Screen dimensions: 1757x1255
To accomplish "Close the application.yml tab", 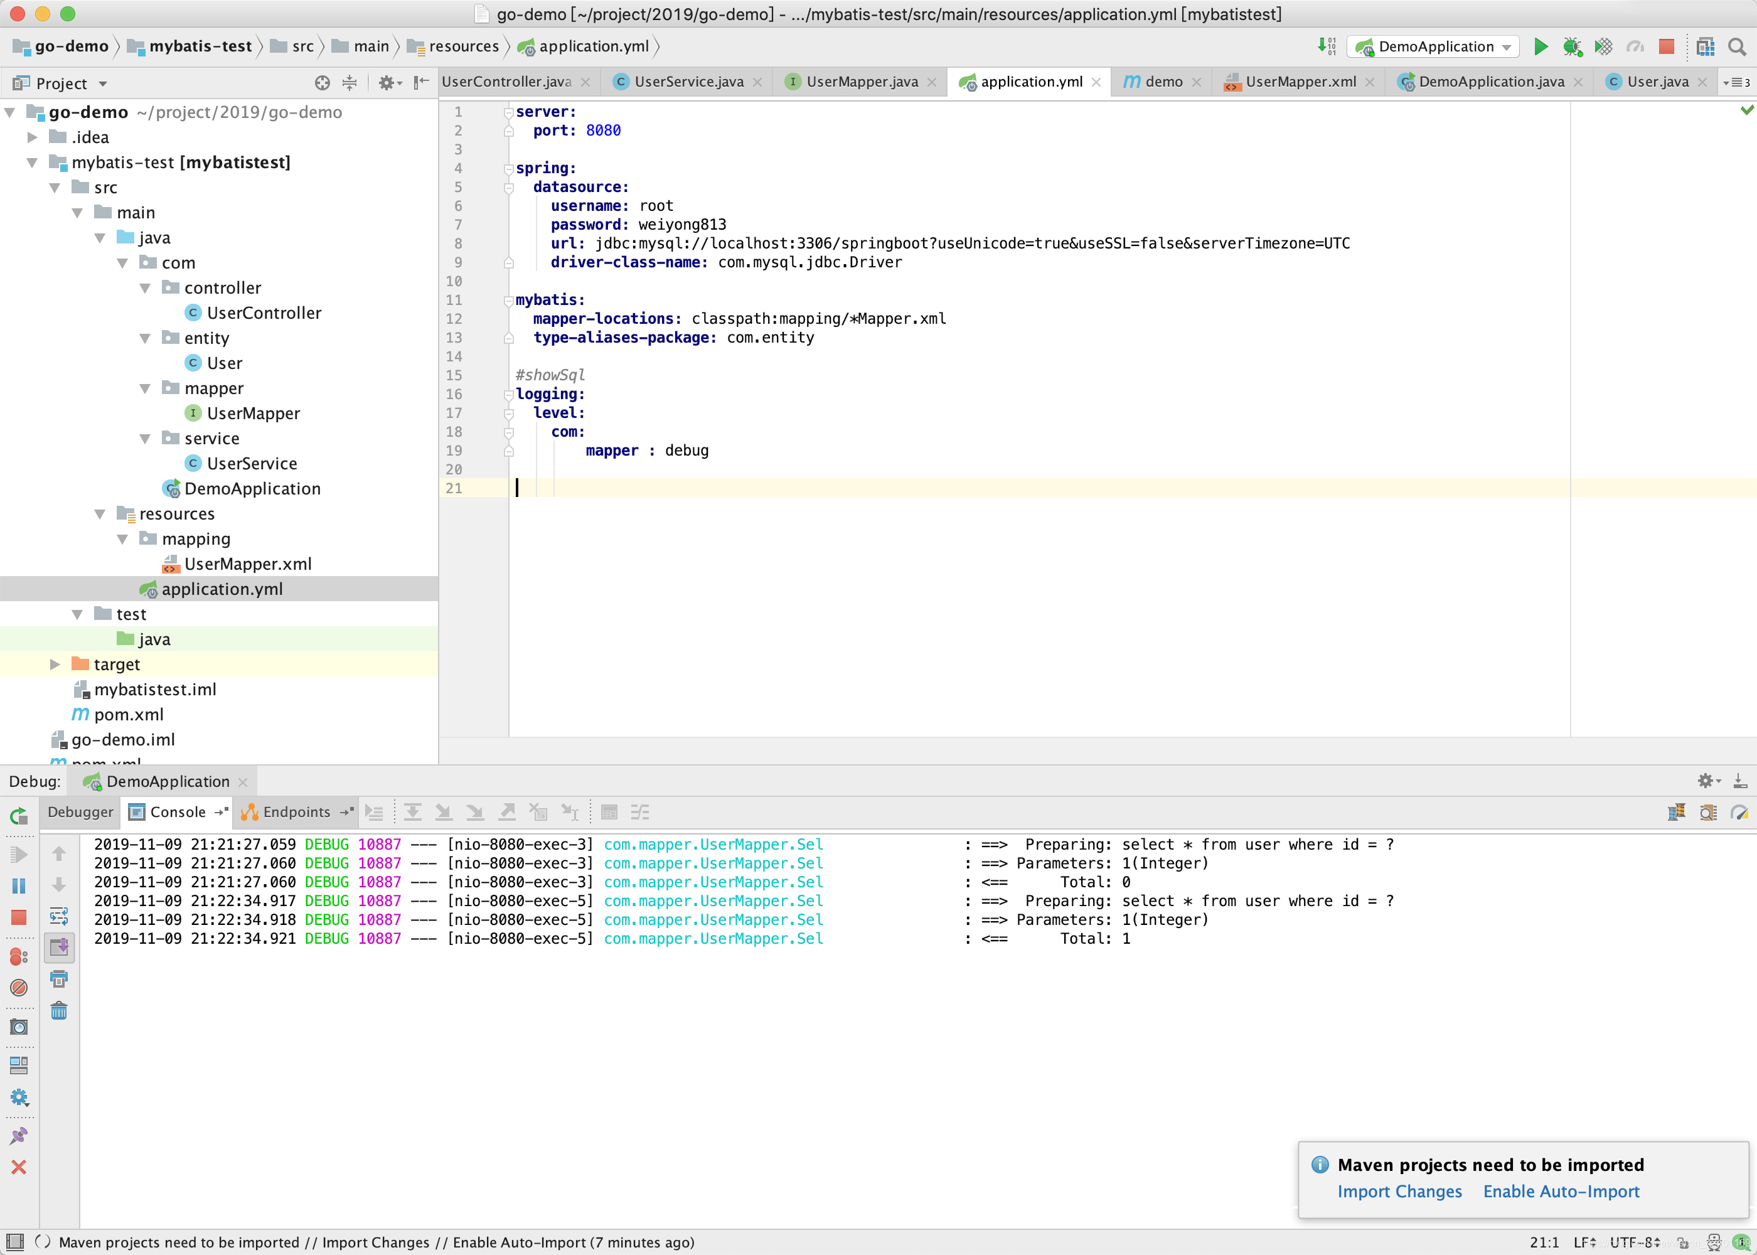I will coord(1096,82).
